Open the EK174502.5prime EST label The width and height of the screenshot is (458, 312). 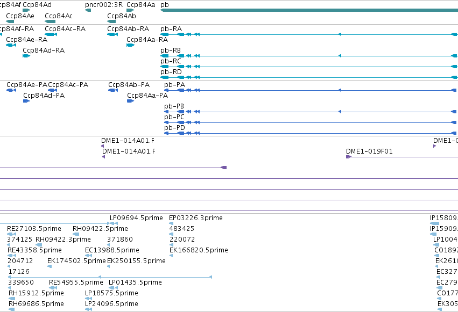[x=76, y=261]
